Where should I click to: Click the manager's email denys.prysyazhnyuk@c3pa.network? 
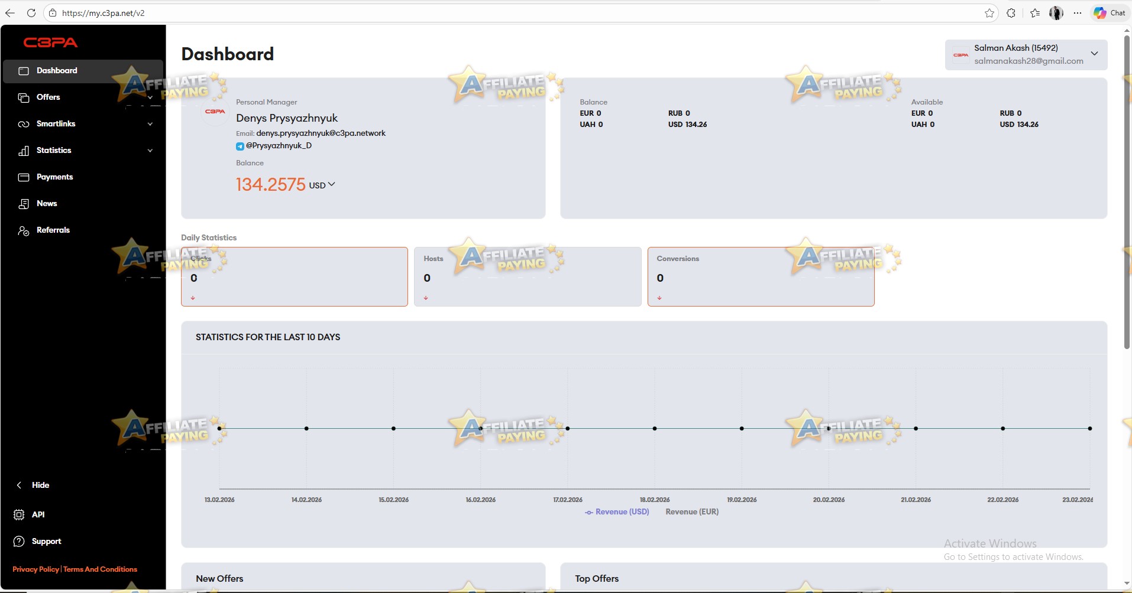[321, 133]
